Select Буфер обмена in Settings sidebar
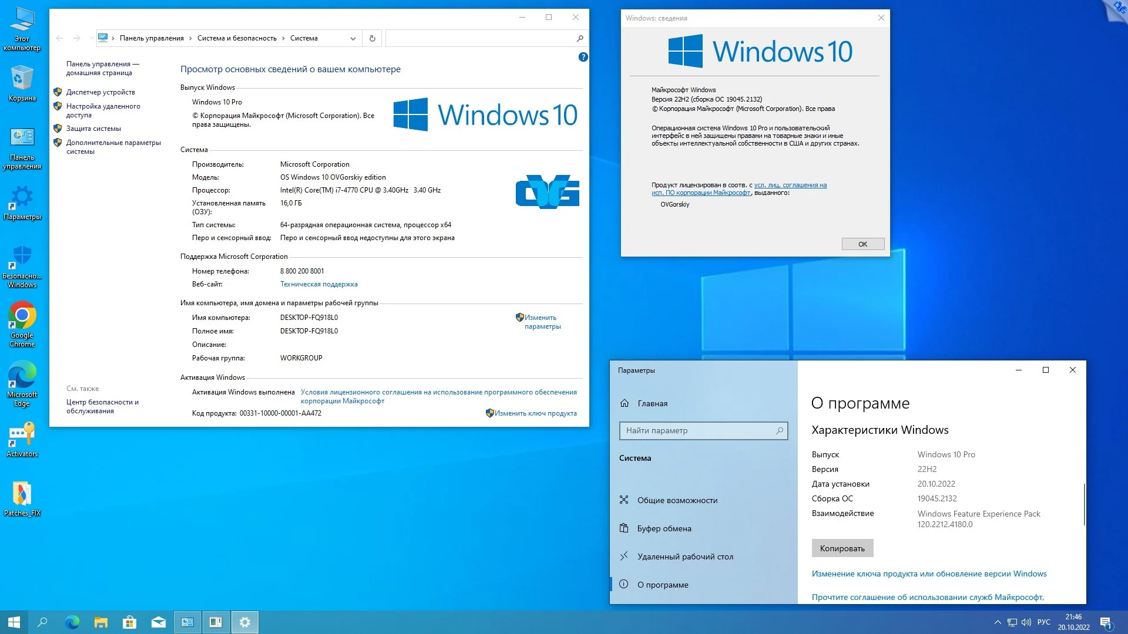Image resolution: width=1128 pixels, height=634 pixels. (664, 528)
